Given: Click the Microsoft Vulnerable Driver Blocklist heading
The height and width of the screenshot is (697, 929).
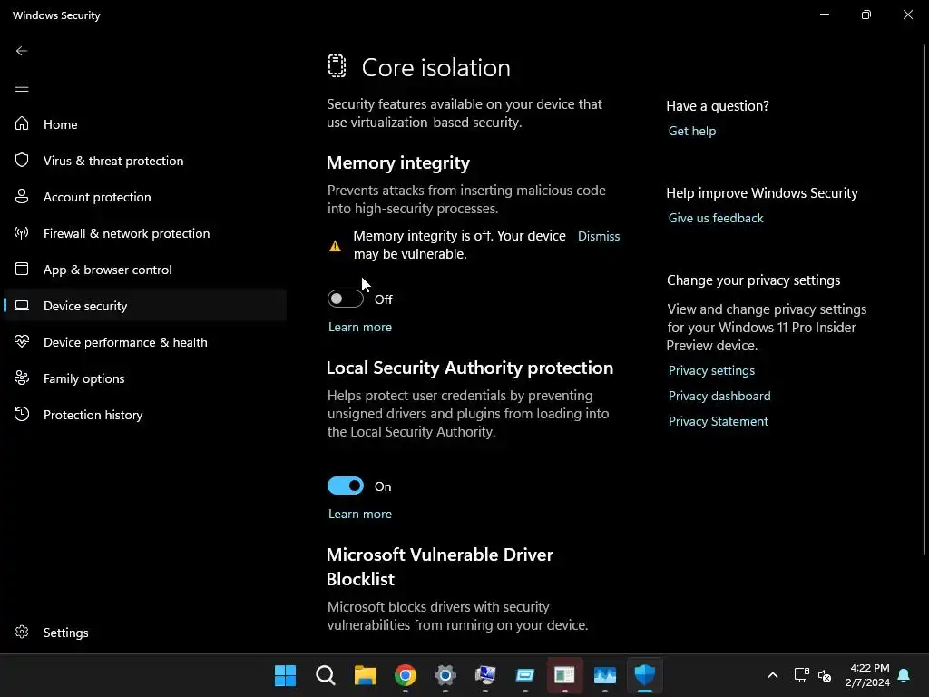Looking at the screenshot, I should [440, 566].
